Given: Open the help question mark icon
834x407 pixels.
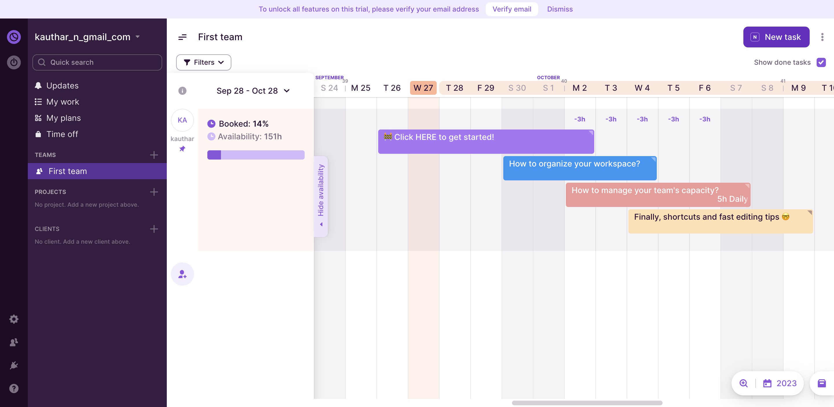Looking at the screenshot, I should click(x=14, y=388).
